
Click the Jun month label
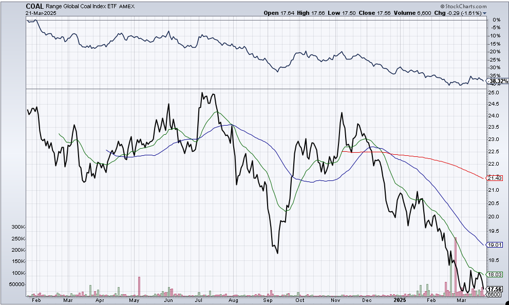tap(169, 300)
